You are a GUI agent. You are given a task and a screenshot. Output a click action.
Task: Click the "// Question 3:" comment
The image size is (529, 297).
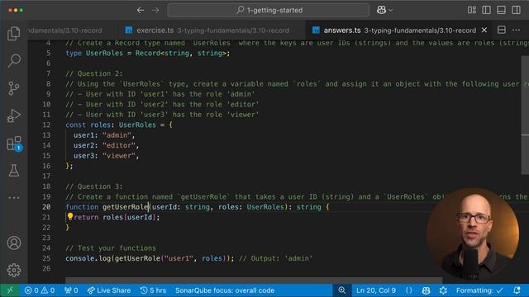[x=94, y=186]
